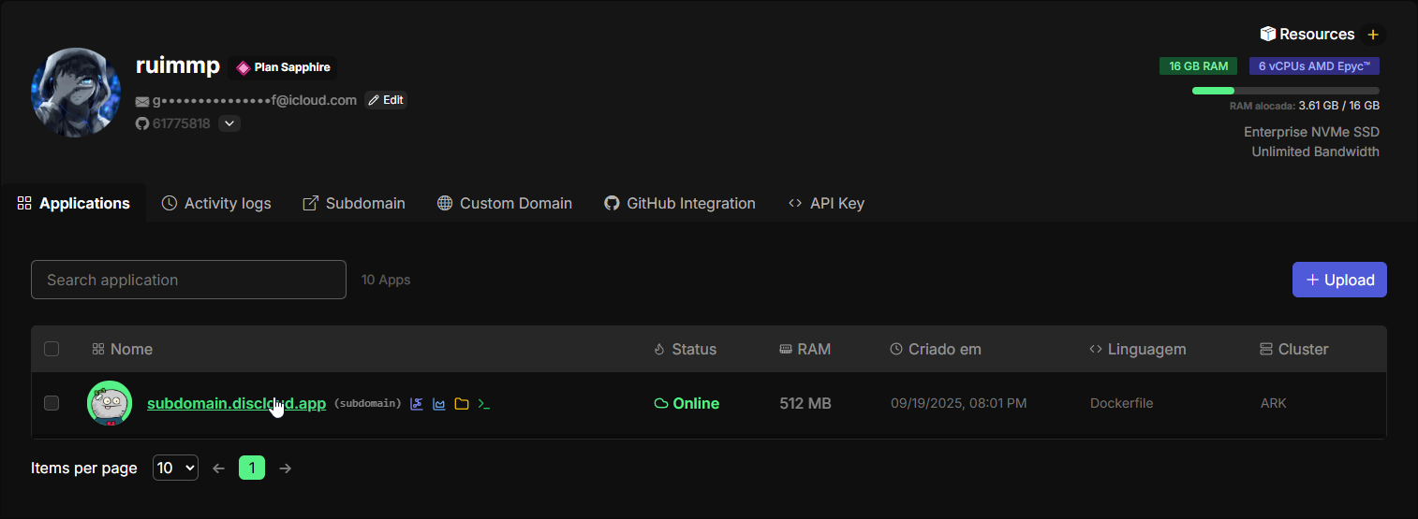Viewport: 1418px width, 519px height.
Task: Click the yellow plus beside Resources
Action: click(1373, 35)
